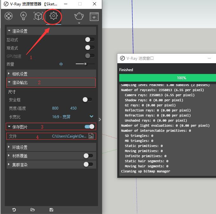Click the V-Ray logo in 进度窗口 title
This screenshot has height=214, width=216.
(x=122, y=58)
